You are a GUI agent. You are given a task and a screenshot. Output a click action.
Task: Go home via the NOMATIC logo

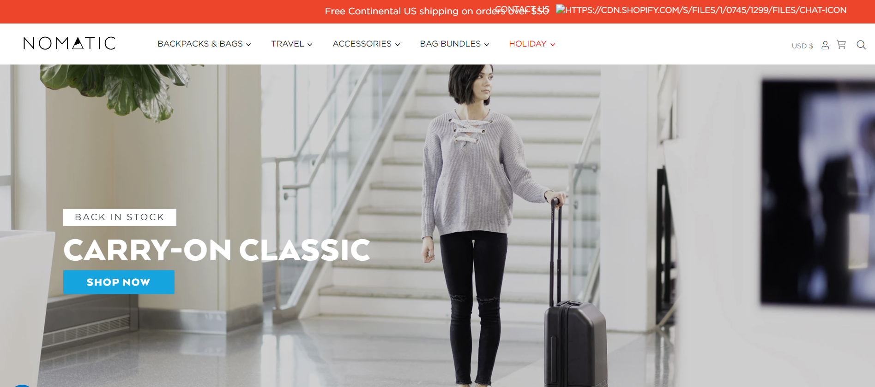coord(69,43)
